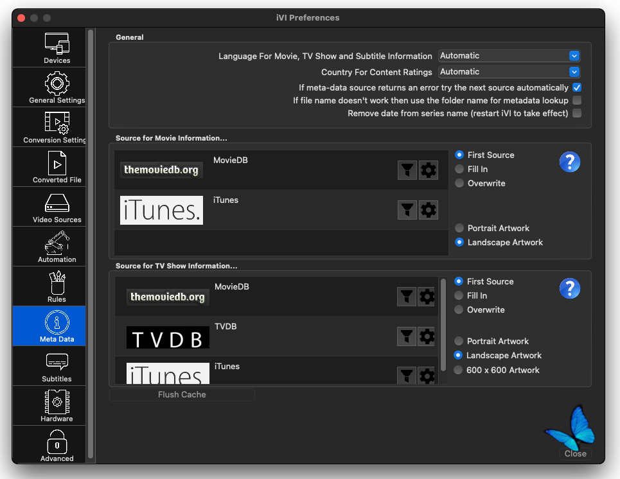Open gear settings for TVDB source
Image resolution: width=620 pixels, height=479 pixels.
click(x=427, y=336)
